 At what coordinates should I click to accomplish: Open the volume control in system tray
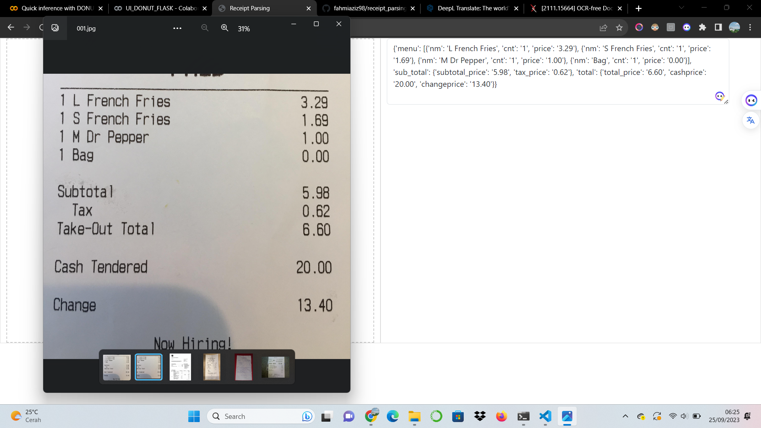coord(684,416)
